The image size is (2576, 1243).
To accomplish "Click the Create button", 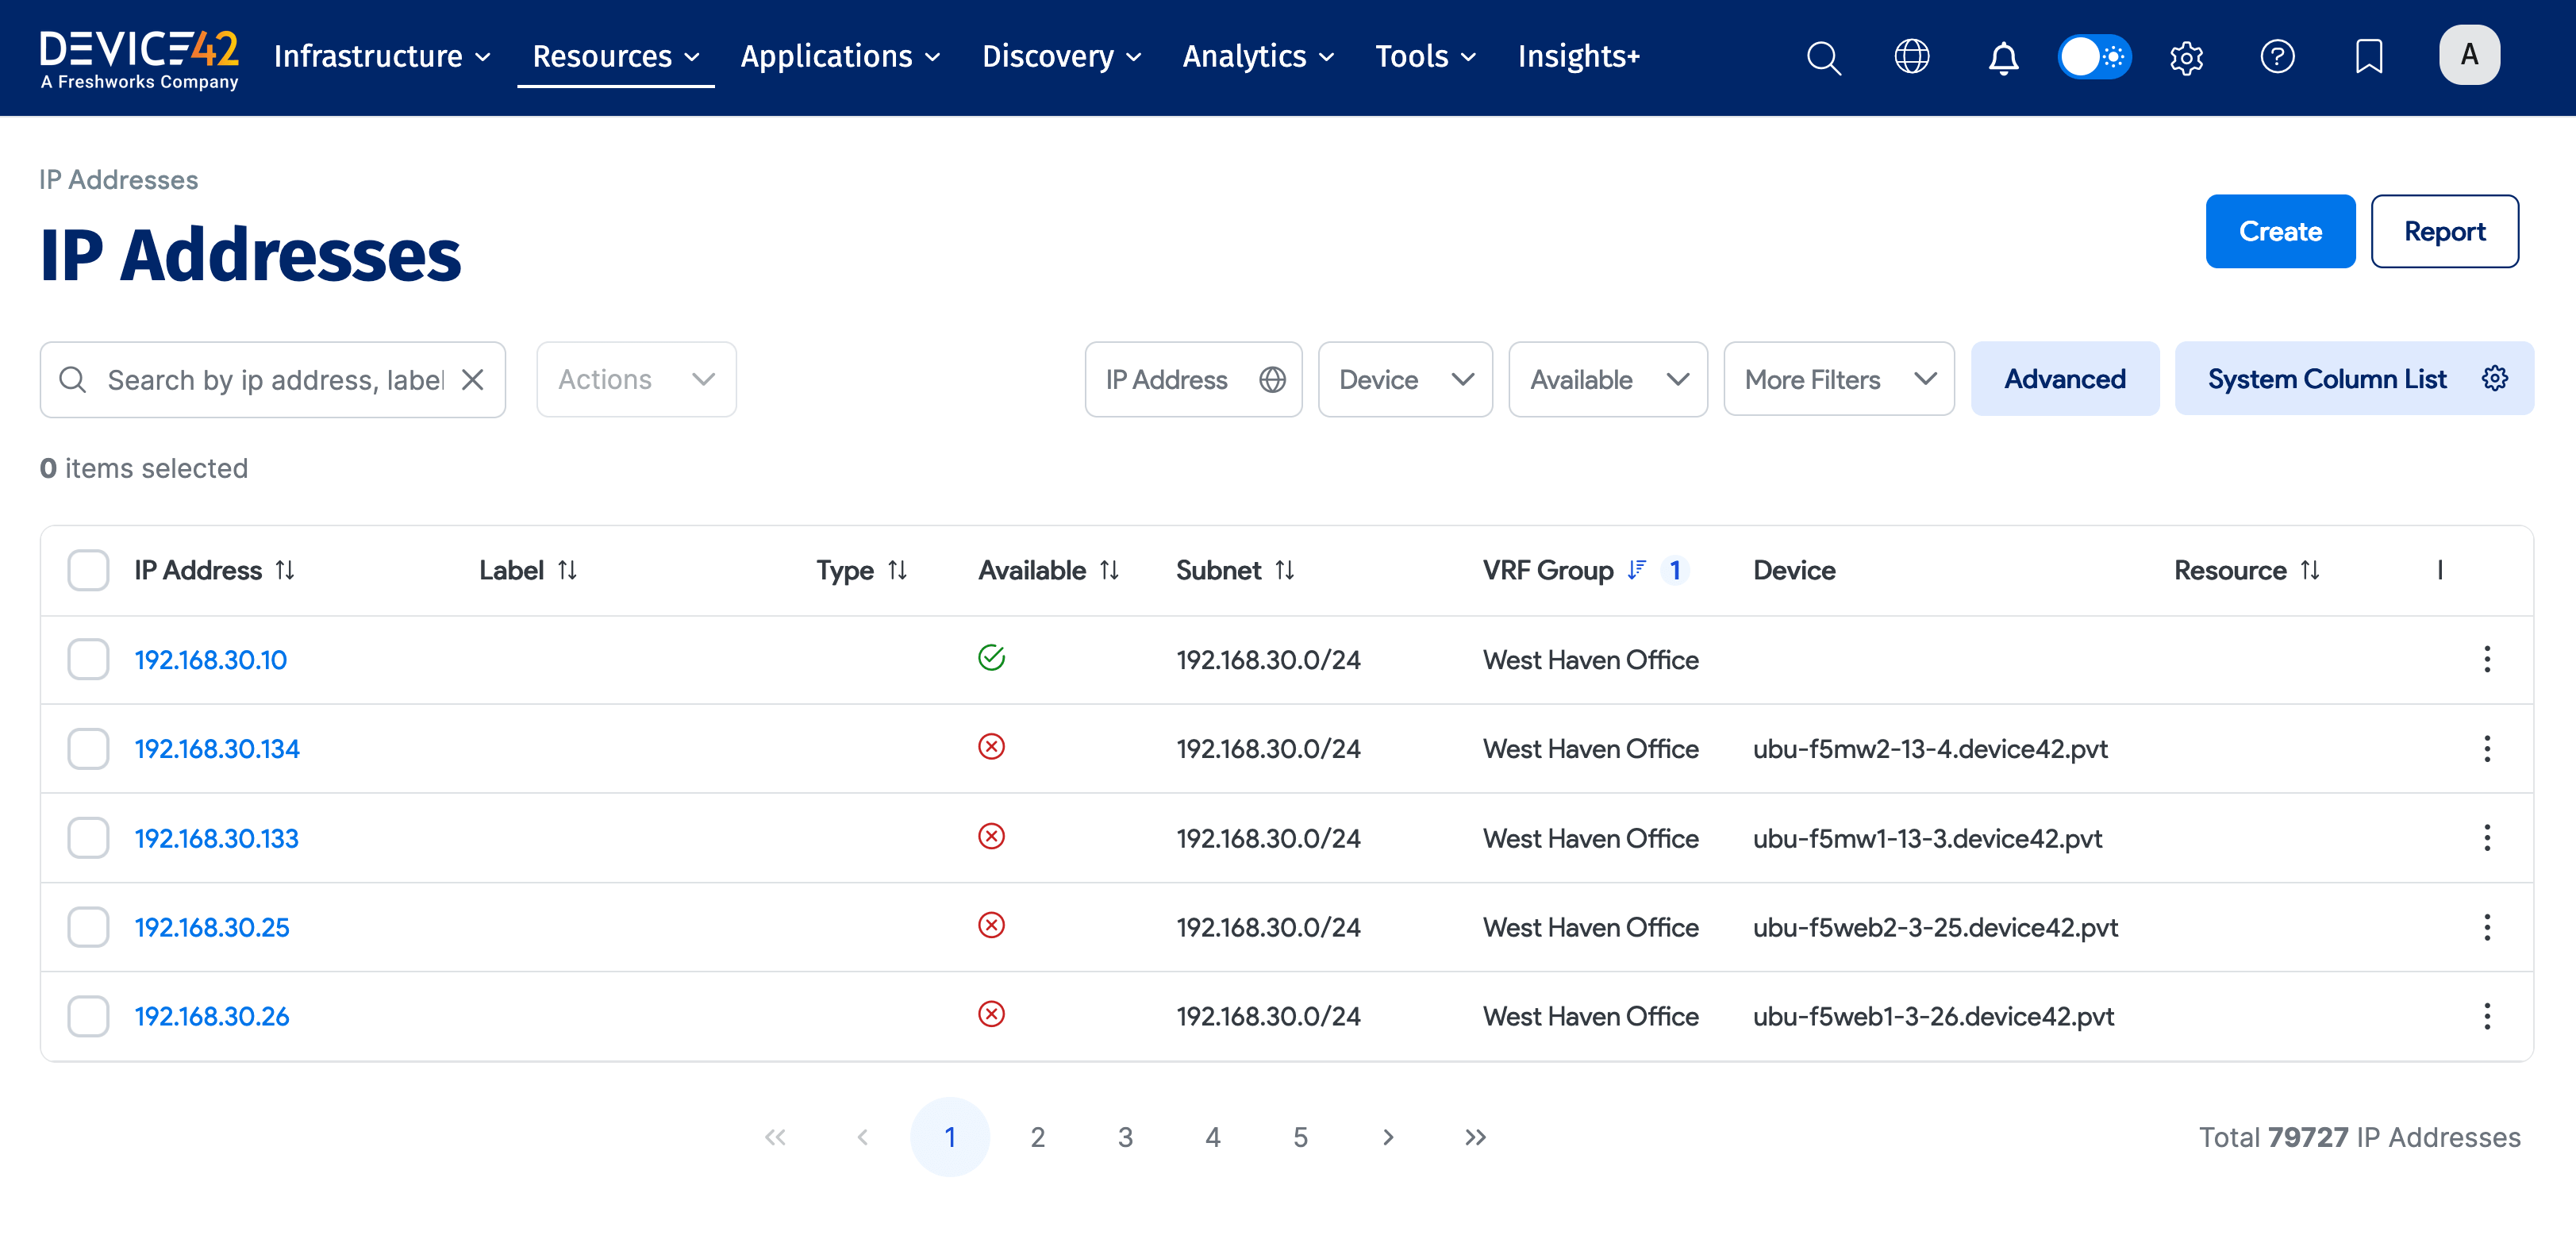I will click(2279, 232).
